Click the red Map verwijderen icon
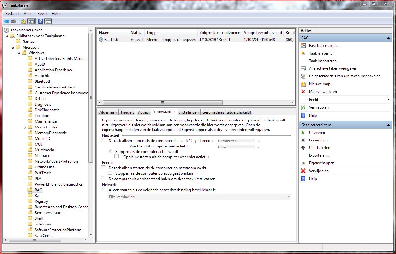This screenshot has width=396, height=254. [303, 92]
